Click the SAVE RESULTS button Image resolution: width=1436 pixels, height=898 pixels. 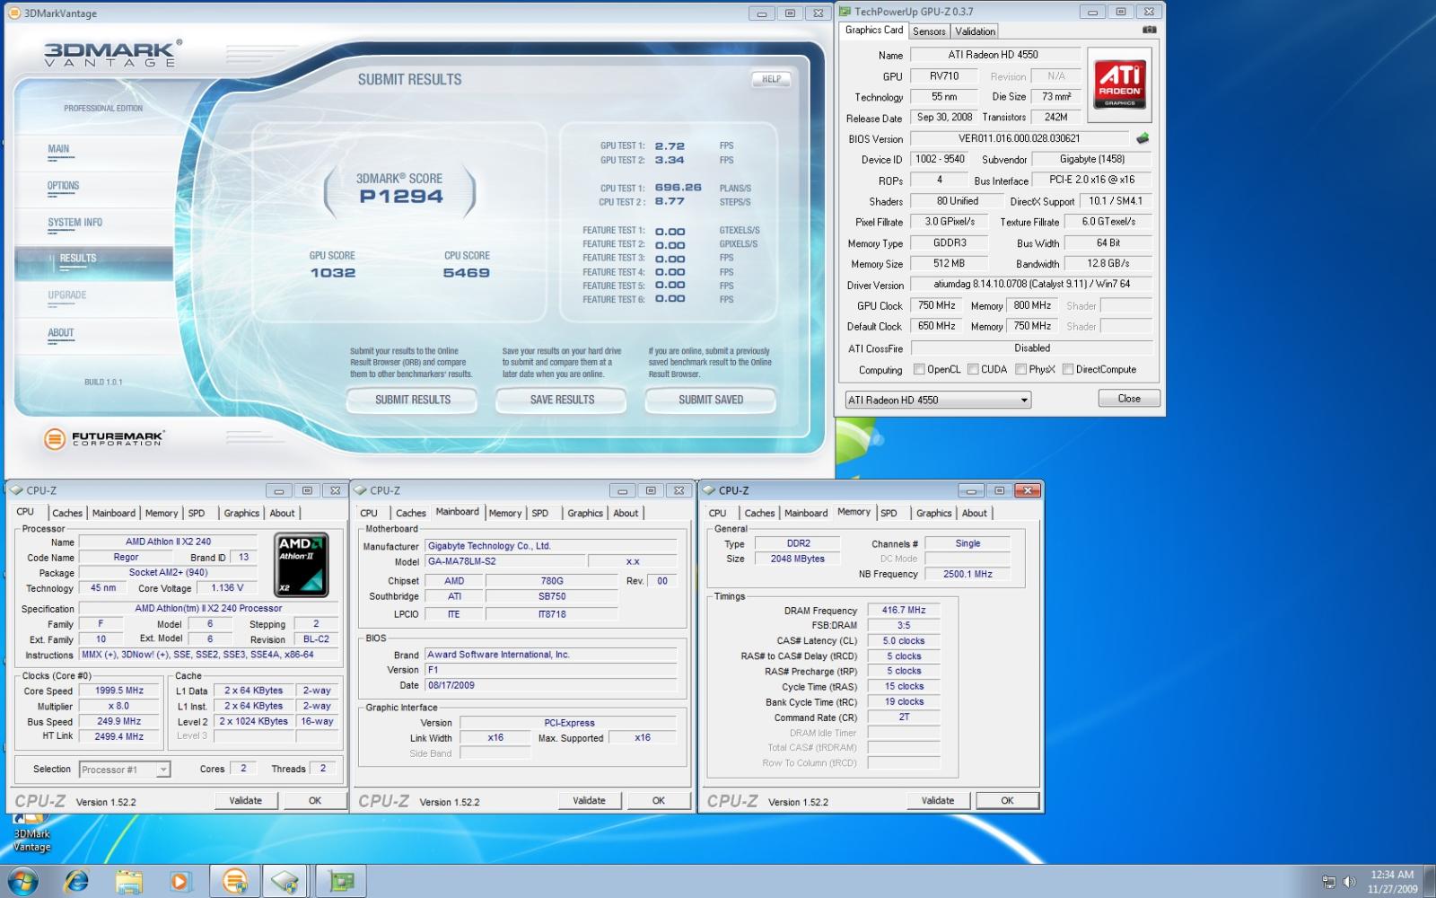click(562, 400)
